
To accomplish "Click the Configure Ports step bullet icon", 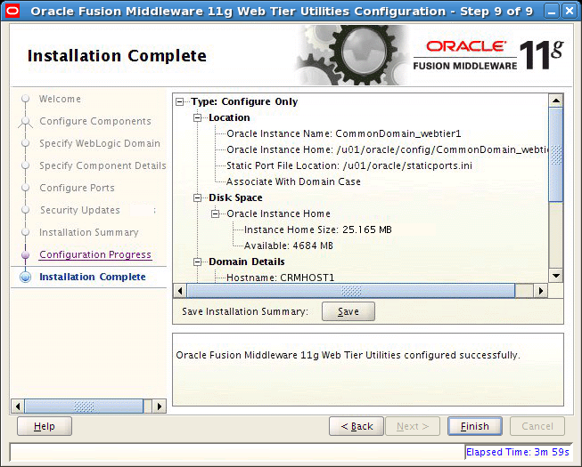I will (x=25, y=188).
